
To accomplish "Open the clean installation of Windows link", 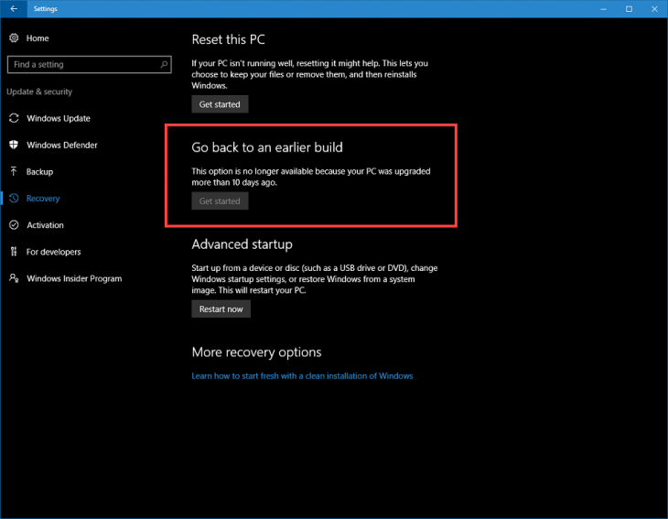I will click(302, 376).
